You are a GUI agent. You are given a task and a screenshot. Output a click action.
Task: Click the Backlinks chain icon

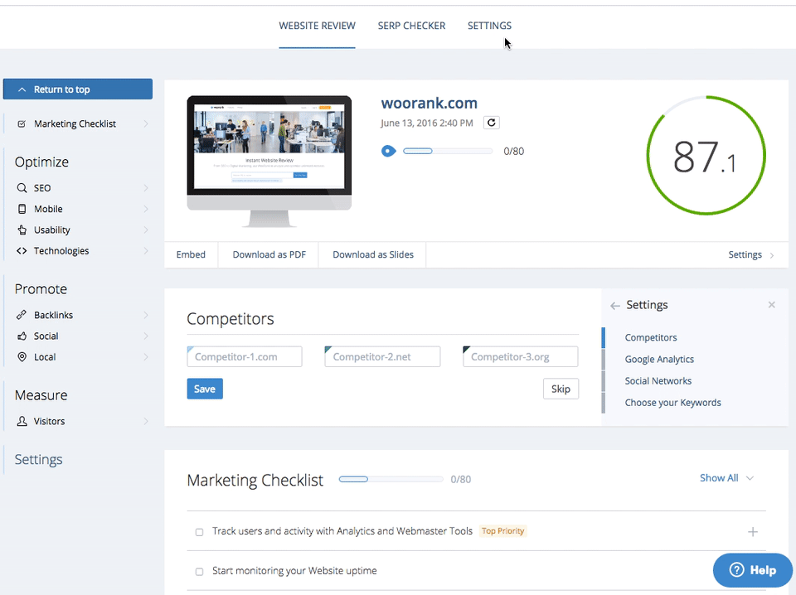tap(22, 315)
